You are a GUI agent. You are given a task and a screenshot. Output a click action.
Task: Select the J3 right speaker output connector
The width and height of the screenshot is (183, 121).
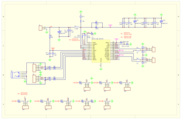(x=154, y=60)
